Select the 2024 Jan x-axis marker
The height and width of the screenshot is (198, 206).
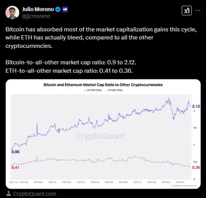click(96, 182)
